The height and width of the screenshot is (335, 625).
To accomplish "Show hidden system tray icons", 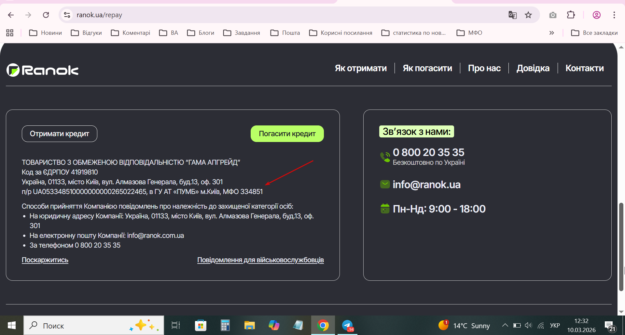I will [505, 325].
